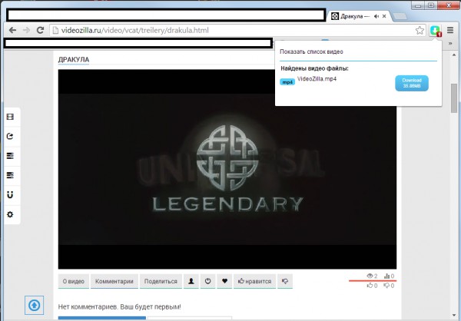Click the views eye counter
Screen dimensions: 461x321
372,276
